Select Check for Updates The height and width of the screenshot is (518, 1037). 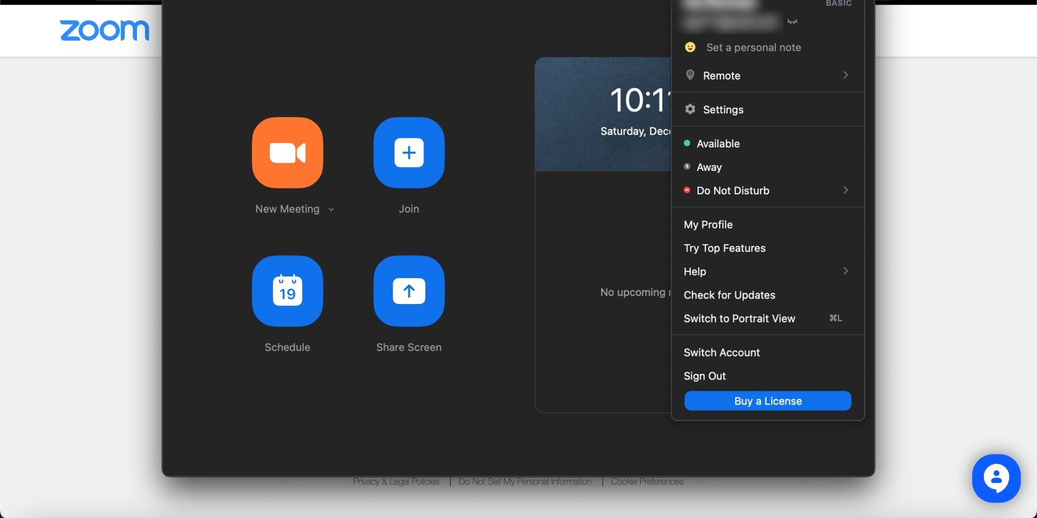tap(729, 295)
